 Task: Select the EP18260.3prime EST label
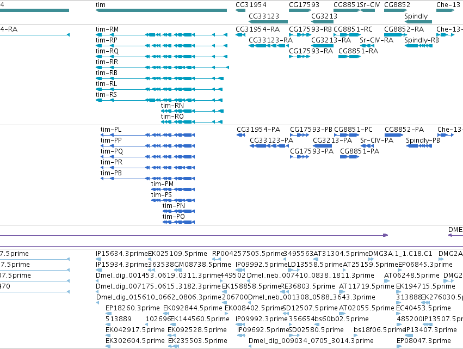133,308
